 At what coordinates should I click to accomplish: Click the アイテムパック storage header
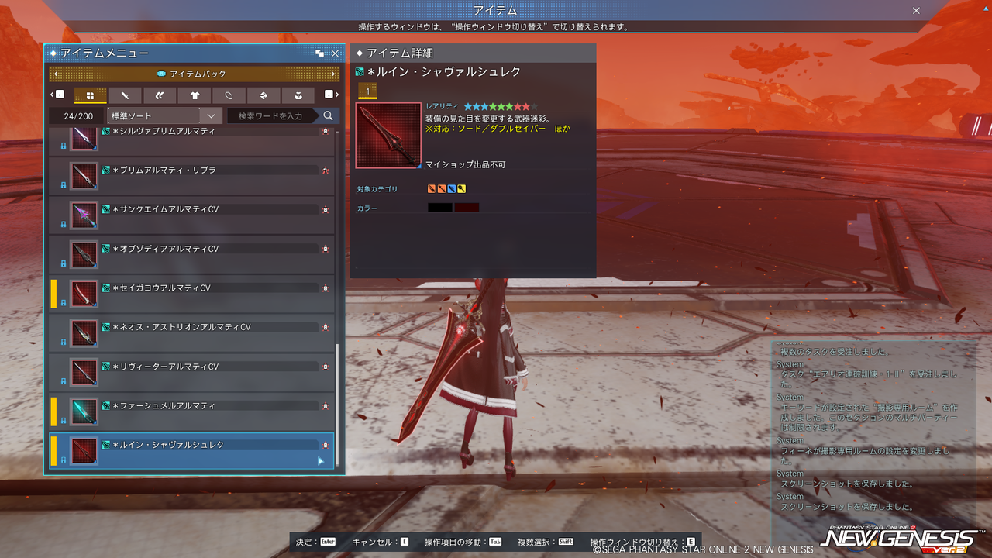195,74
